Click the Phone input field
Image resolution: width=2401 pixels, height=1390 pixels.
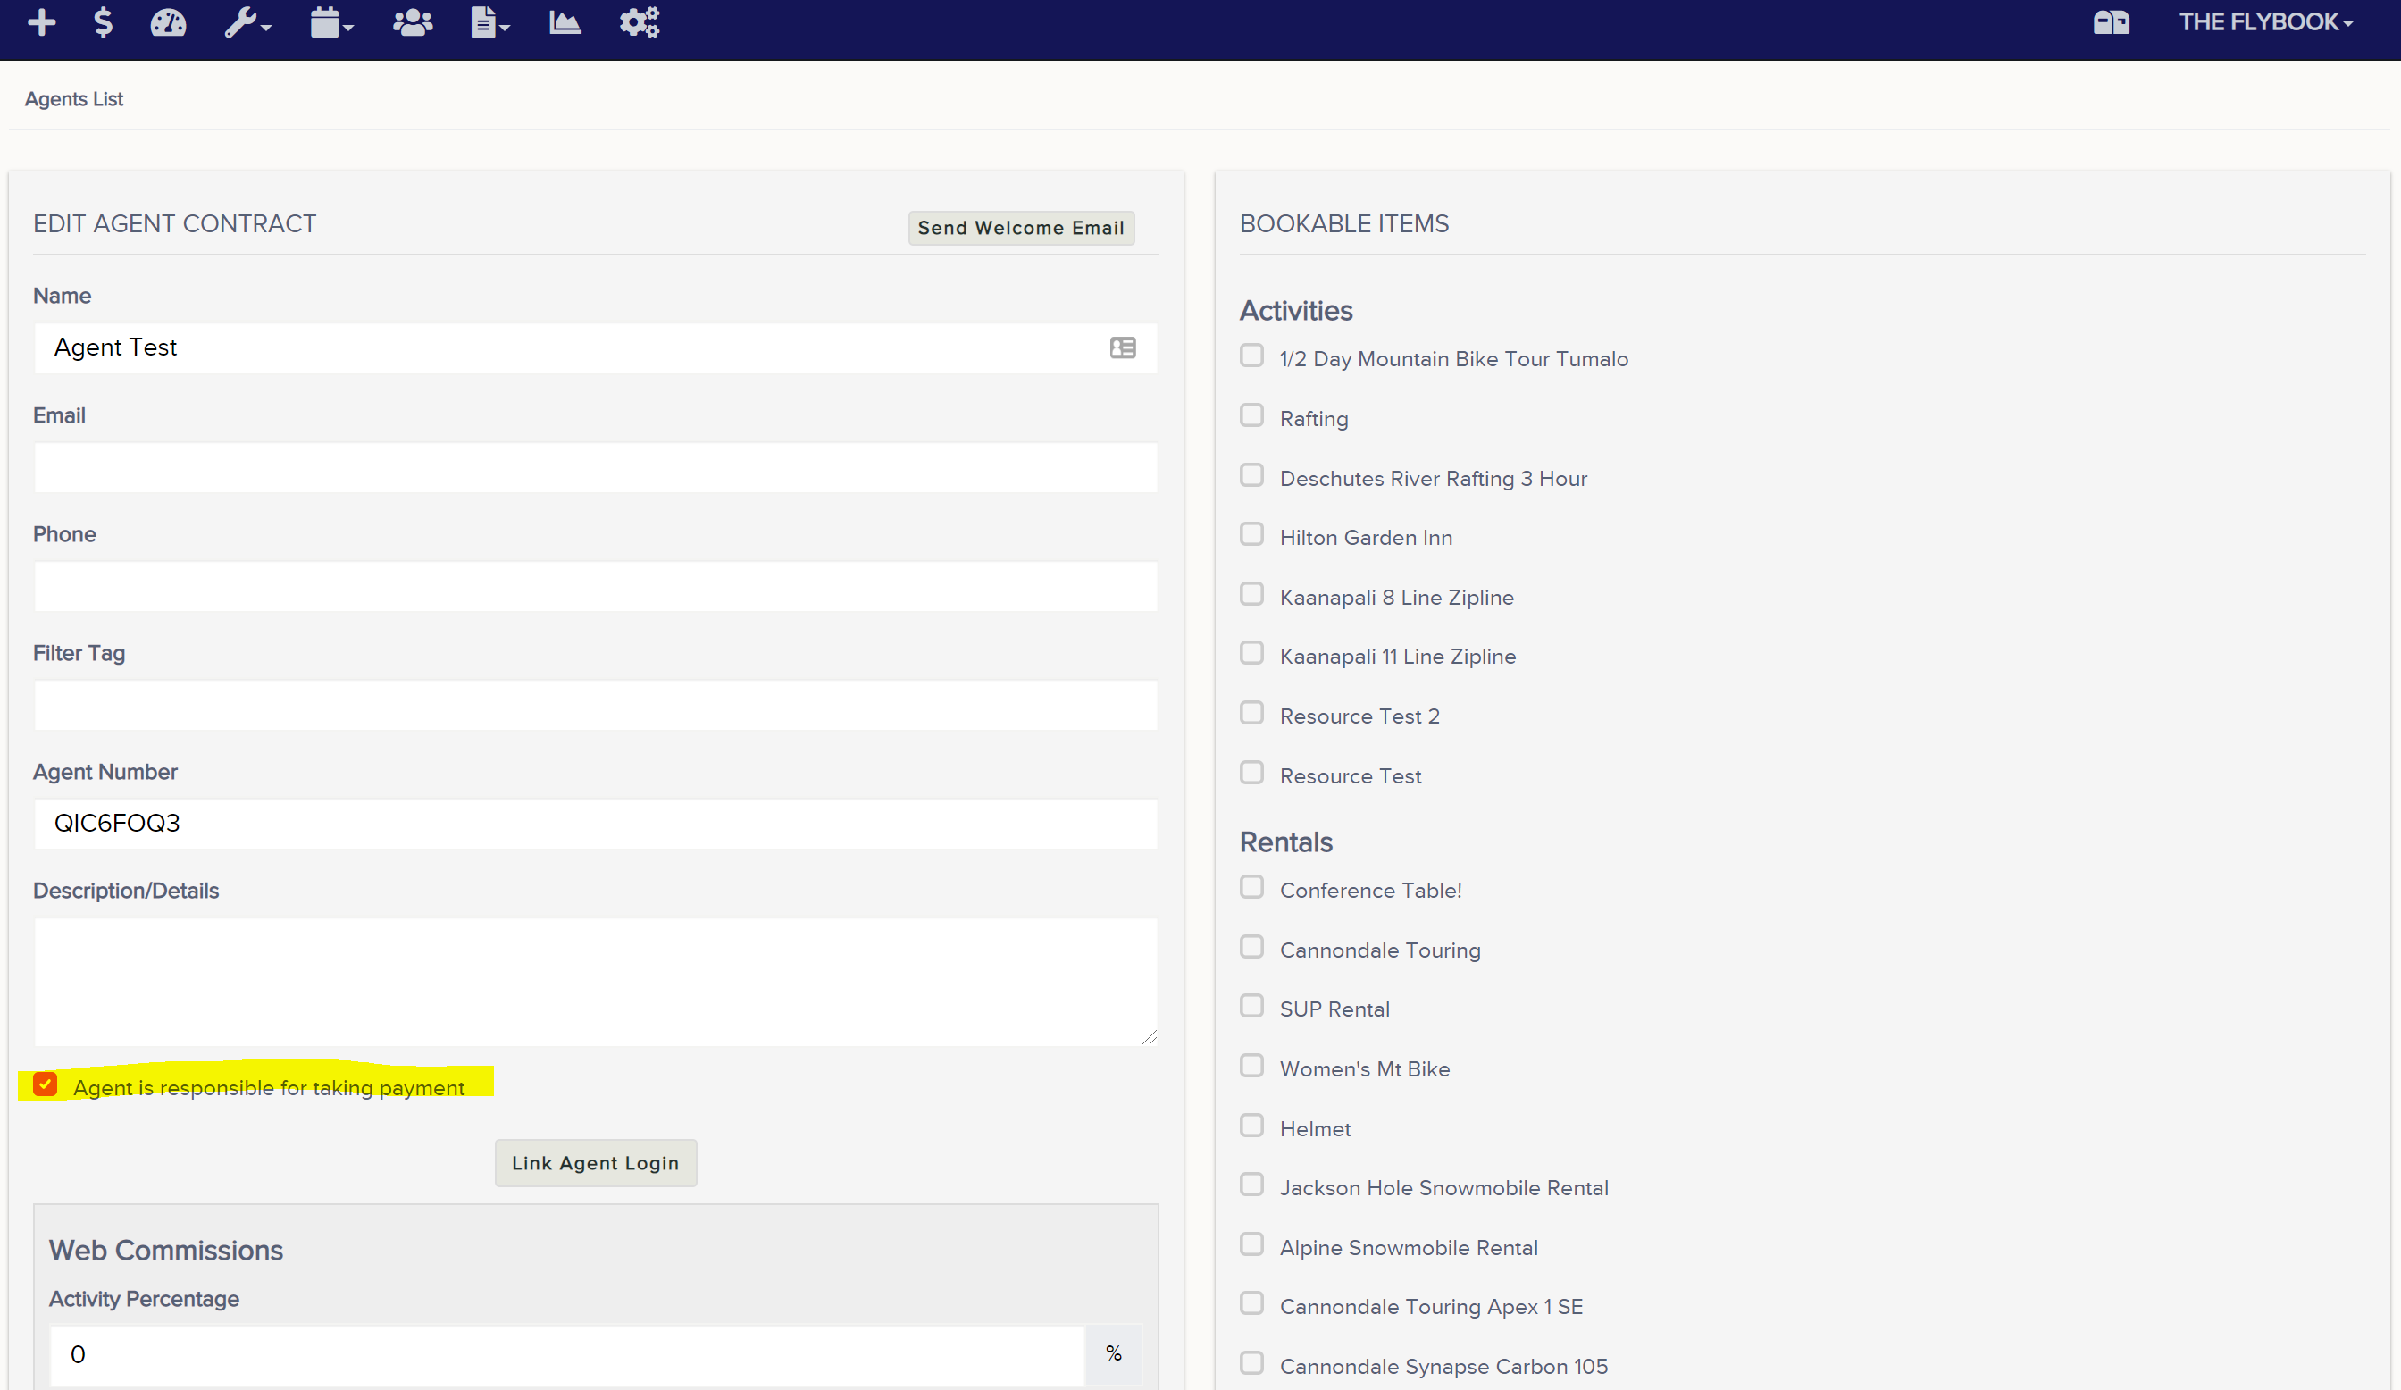tap(596, 586)
